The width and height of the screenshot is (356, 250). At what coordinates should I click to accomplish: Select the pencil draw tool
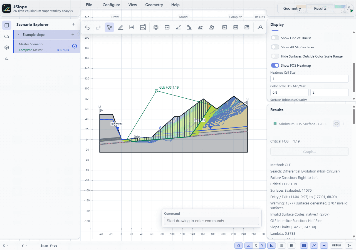point(121,27)
